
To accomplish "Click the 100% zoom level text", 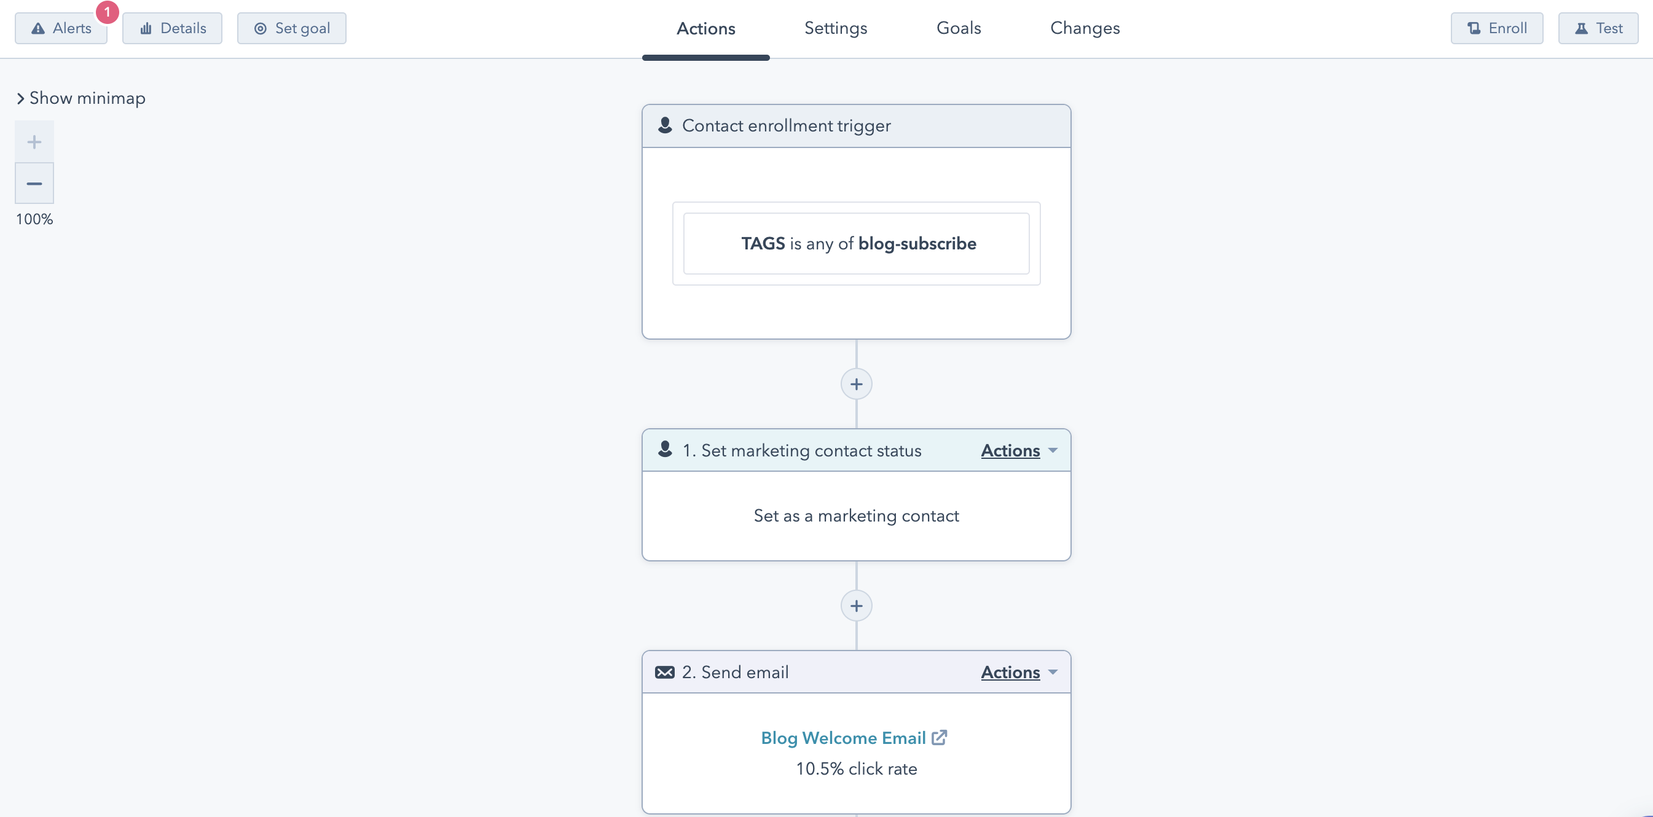I will point(34,219).
